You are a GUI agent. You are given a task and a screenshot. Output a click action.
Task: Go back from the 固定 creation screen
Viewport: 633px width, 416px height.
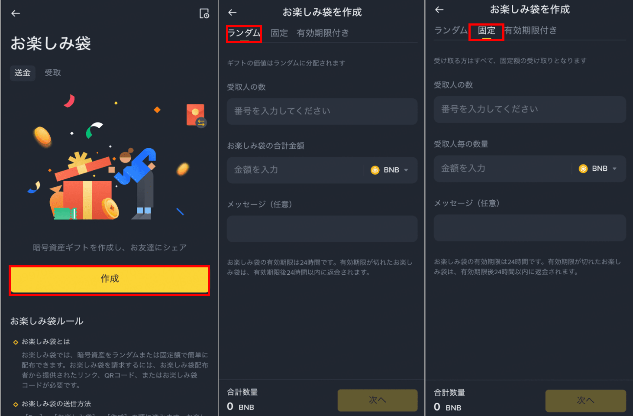(x=439, y=10)
